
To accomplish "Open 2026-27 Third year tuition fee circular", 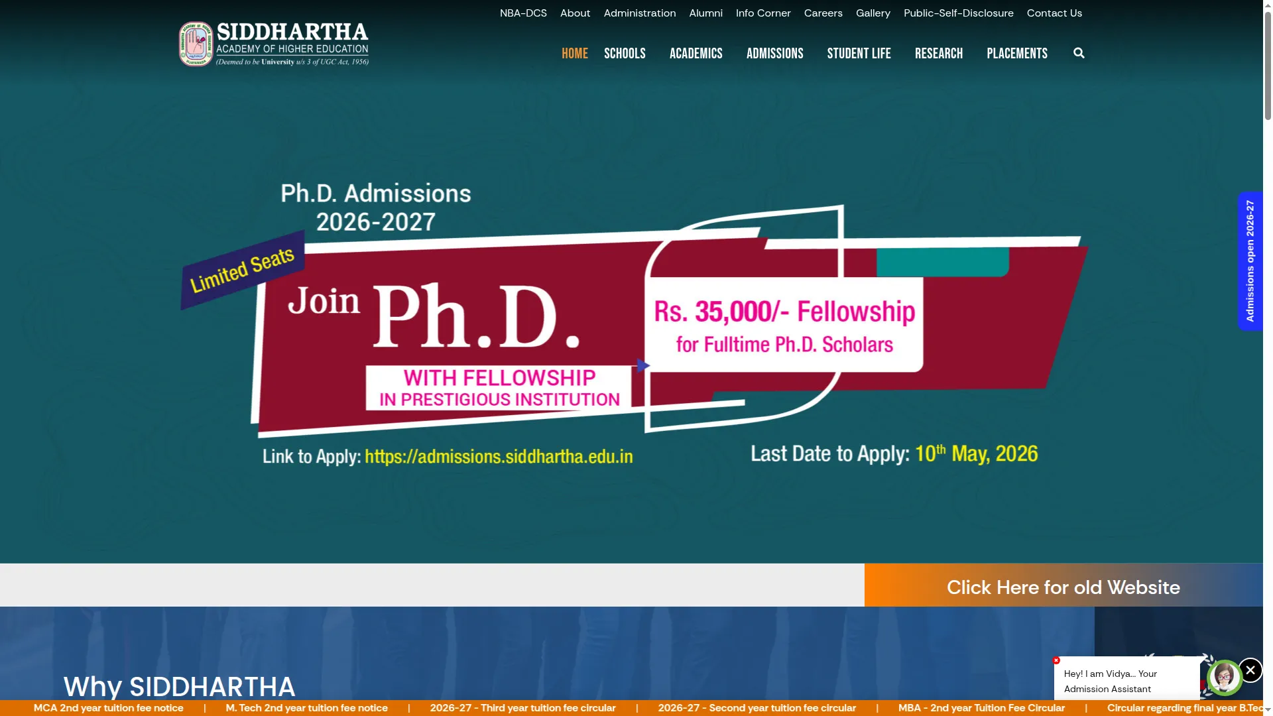I will click(x=522, y=708).
